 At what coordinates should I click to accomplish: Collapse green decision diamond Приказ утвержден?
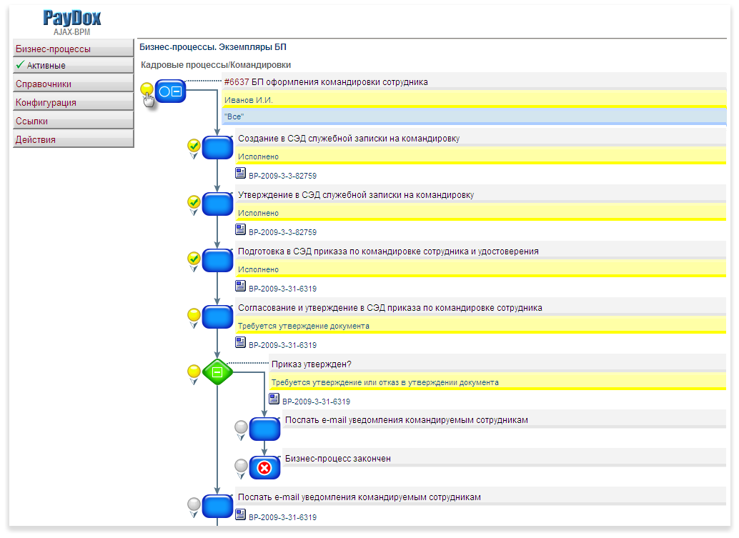[217, 372]
